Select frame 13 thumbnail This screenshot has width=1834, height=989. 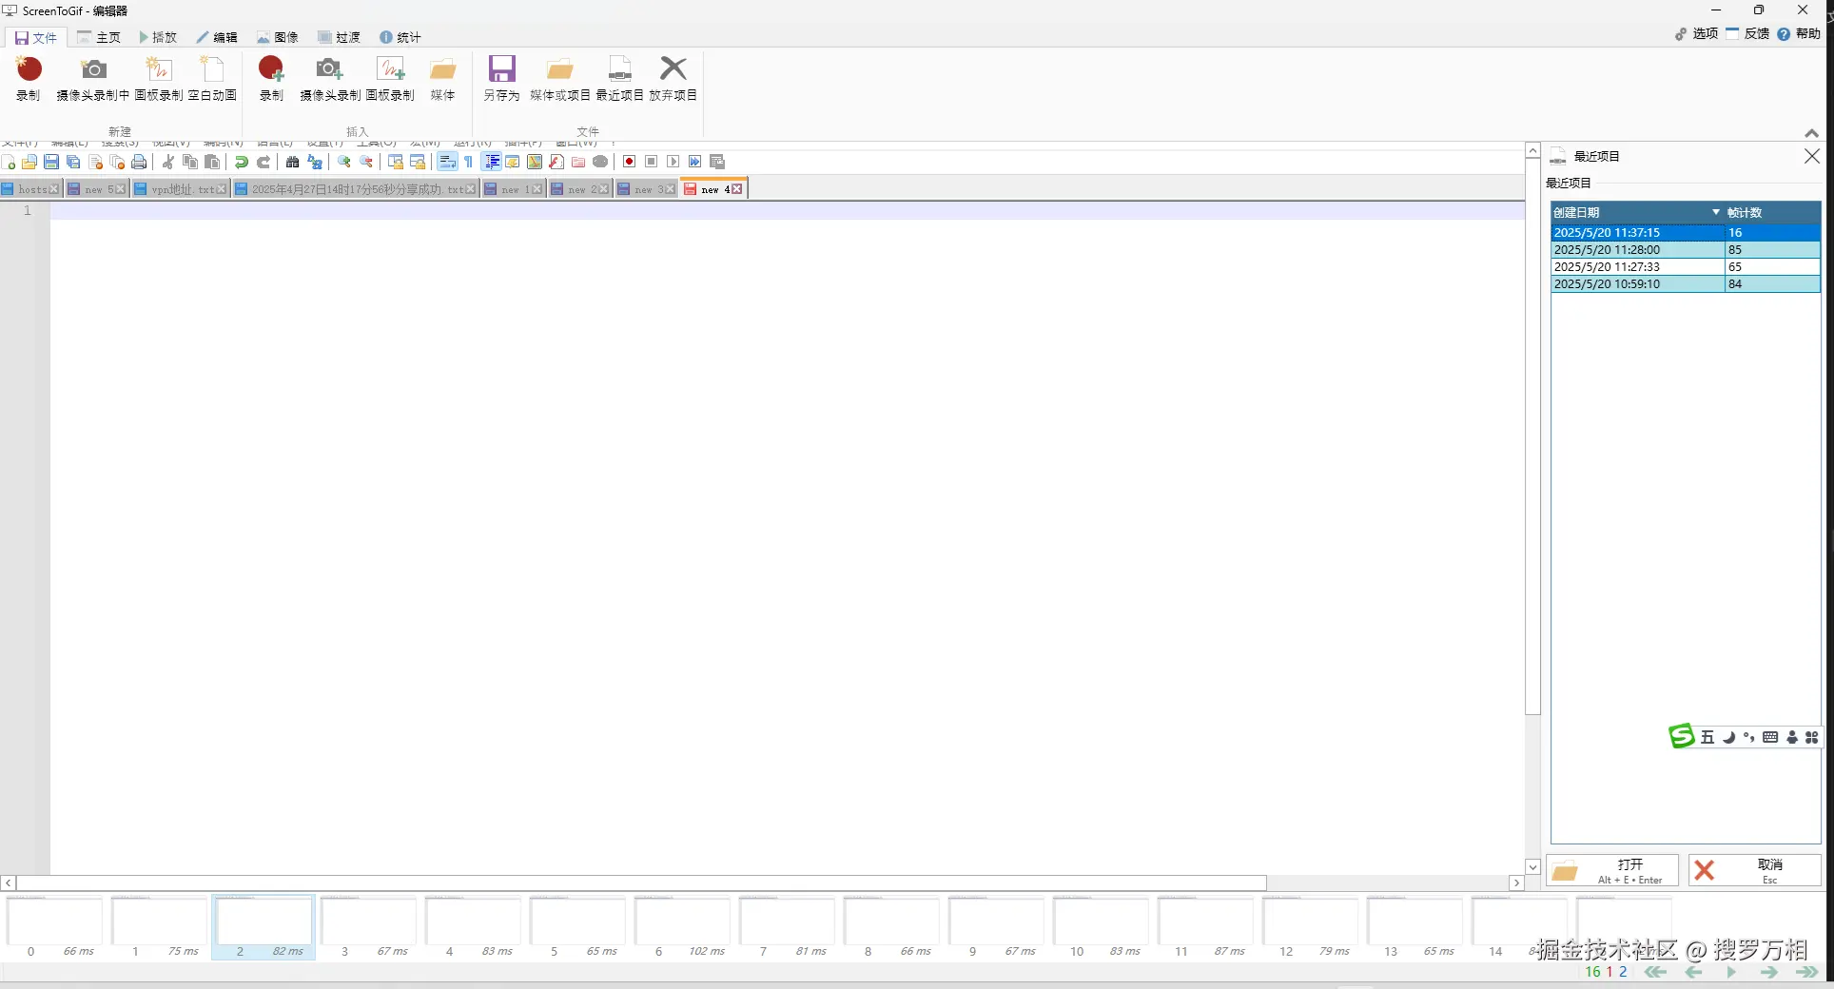(1415, 927)
